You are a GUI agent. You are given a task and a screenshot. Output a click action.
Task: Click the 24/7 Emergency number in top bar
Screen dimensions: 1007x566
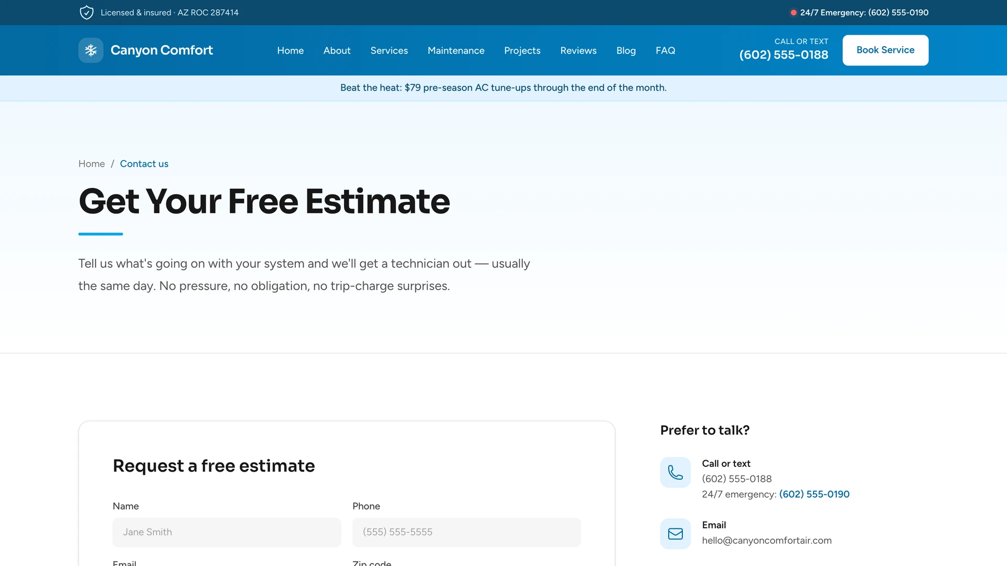pos(864,13)
